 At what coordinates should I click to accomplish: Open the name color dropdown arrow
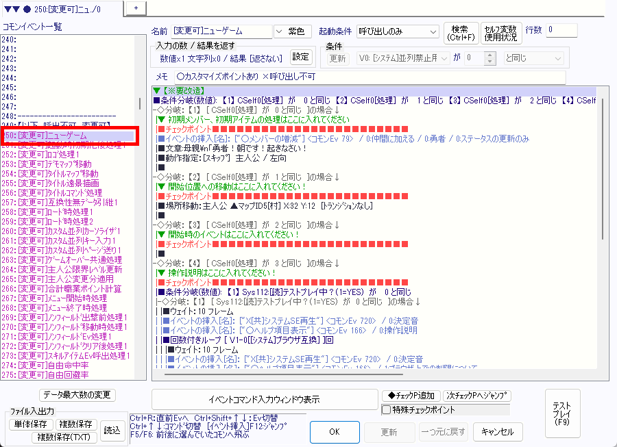point(278,31)
